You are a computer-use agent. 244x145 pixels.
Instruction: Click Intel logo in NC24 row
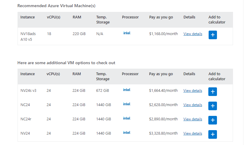pyautogui.click(x=127, y=104)
